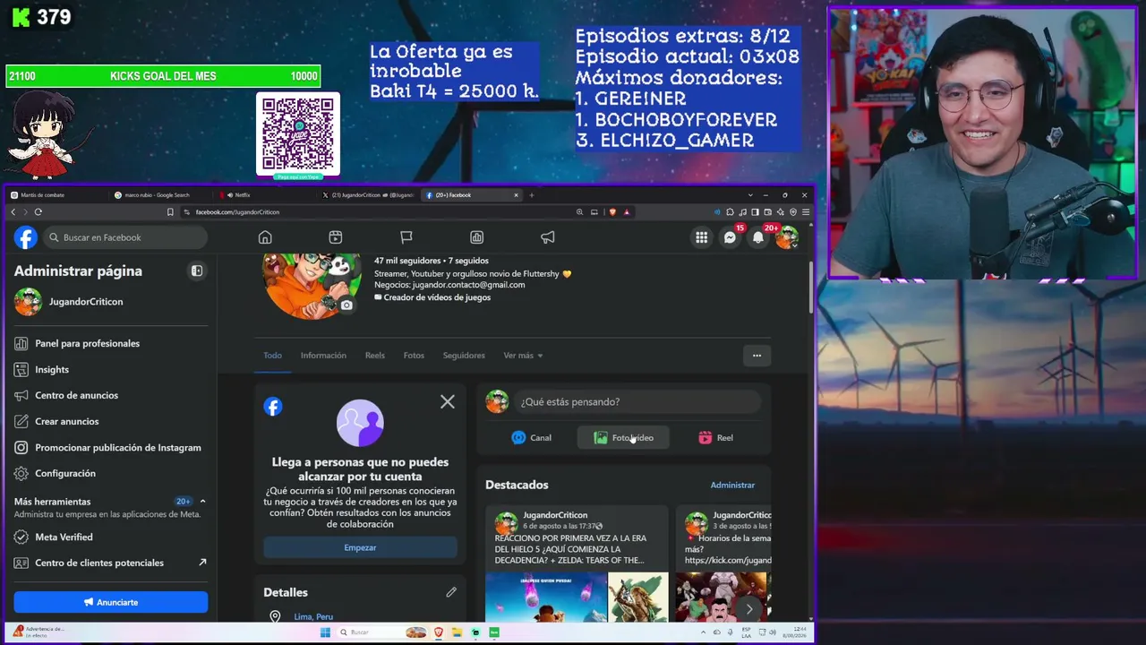Open the Ads megaphone icon in top navigation
The width and height of the screenshot is (1146, 645).
click(x=548, y=237)
